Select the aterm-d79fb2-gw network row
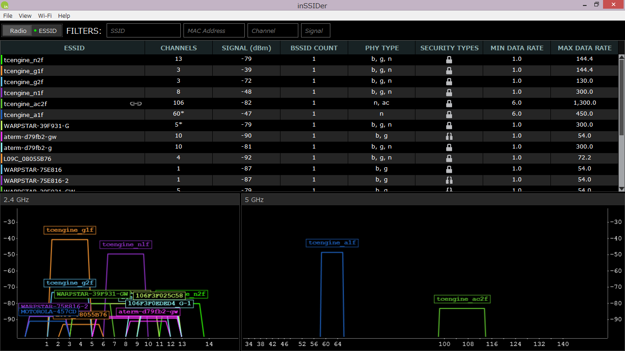 309,136
